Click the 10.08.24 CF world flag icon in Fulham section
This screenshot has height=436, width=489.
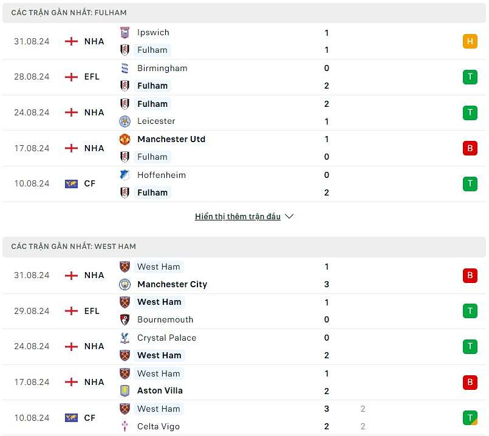click(x=71, y=183)
